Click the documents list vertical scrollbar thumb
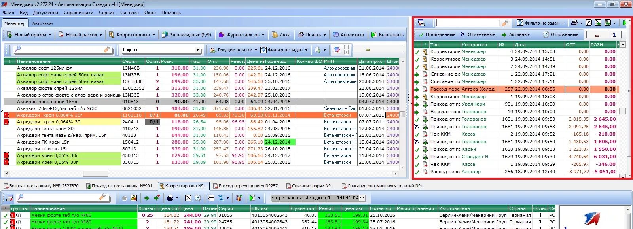 (622, 111)
